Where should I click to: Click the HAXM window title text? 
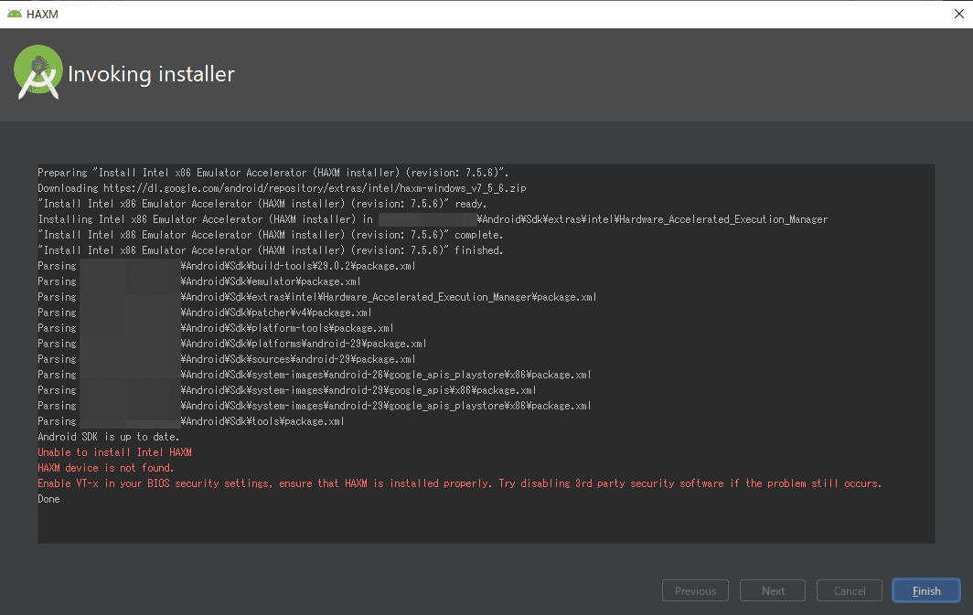coord(42,15)
